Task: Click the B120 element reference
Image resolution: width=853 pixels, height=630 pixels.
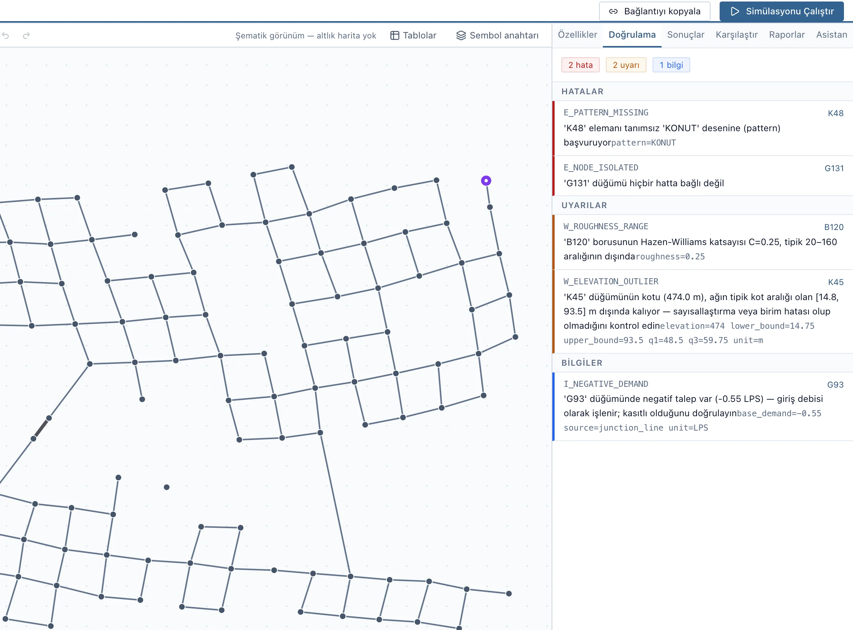Action: [833, 227]
